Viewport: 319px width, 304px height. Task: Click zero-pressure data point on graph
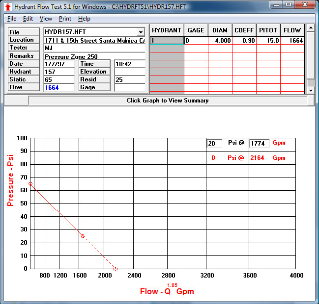[x=116, y=269]
